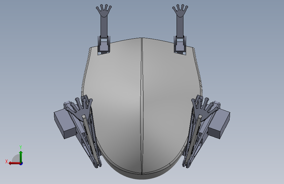Select the top left mounting bracket on shell
The image size is (284, 184).
[104, 45]
